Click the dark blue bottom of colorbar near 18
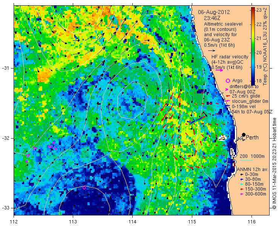 point(253,82)
